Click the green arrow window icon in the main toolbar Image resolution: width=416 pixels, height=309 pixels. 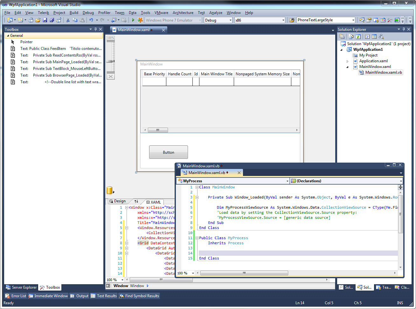(397, 20)
